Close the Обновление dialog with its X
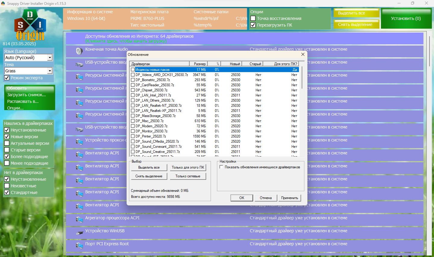434x257 pixels. [x=303, y=54]
